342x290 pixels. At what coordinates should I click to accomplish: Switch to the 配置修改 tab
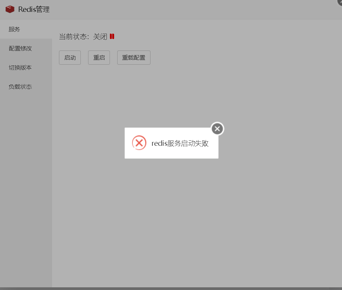coord(26,48)
